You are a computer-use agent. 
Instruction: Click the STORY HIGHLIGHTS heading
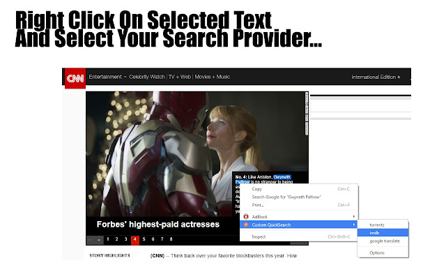click(109, 256)
